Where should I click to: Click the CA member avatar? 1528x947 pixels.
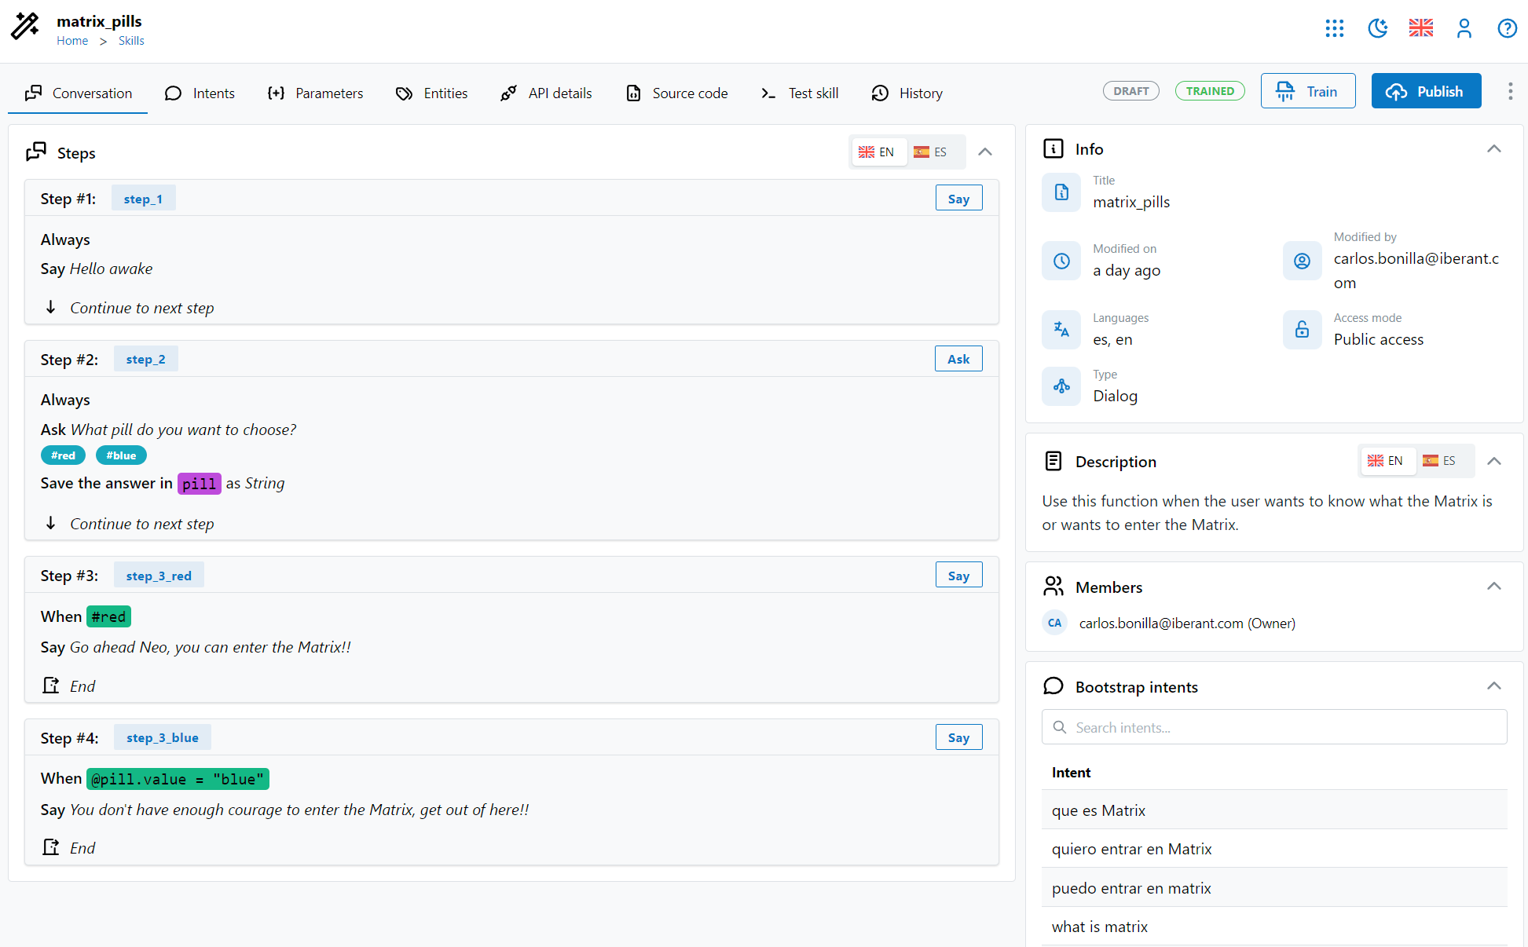pos(1055,623)
